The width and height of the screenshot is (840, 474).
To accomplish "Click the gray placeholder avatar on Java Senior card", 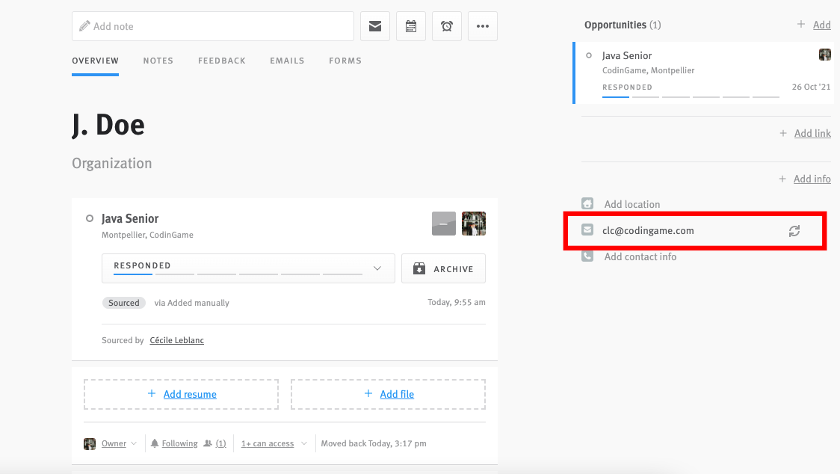I will click(x=444, y=224).
